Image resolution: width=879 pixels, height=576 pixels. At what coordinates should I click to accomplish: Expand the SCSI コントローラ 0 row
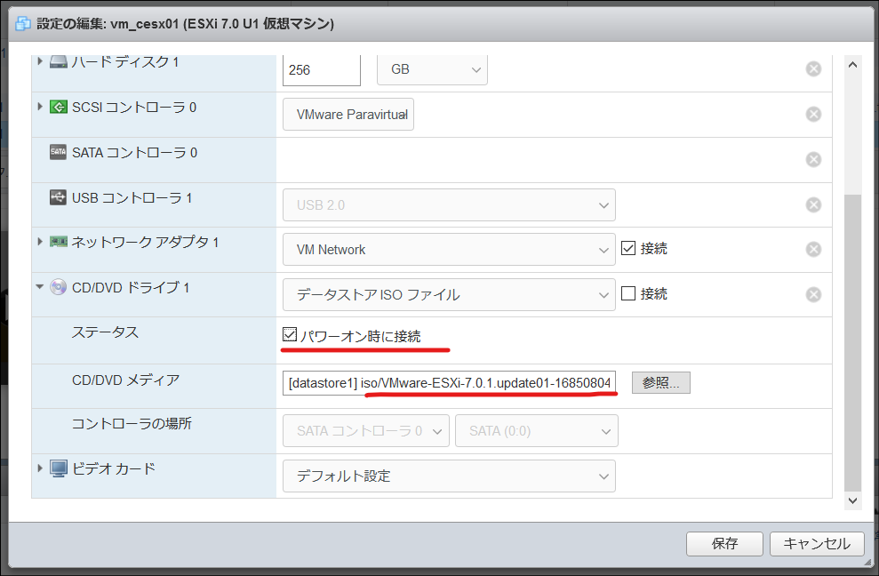click(40, 106)
